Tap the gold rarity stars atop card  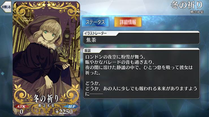(46, 5)
